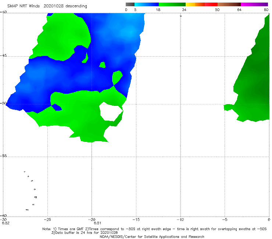Click the color bar label "5"
The height and width of the screenshot is (239, 272).
(x=135, y=10)
